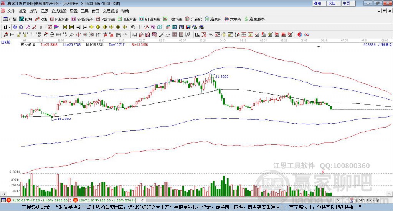Select the hand pan tool
This screenshot has height=211, width=393.
(133, 27)
